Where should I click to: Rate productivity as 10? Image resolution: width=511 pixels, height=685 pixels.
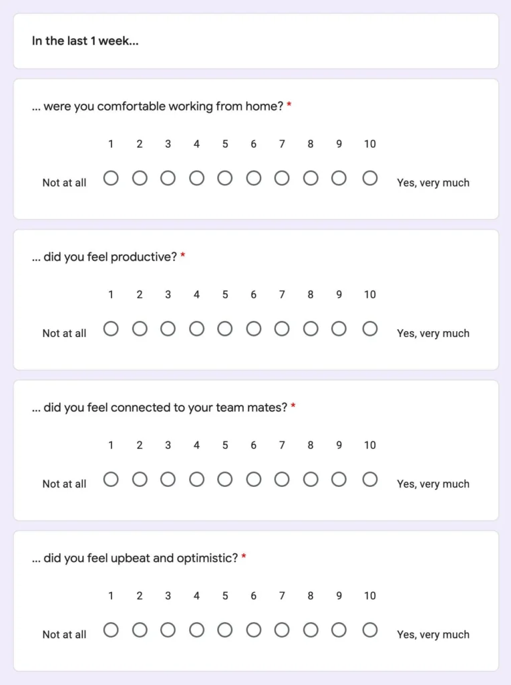tap(370, 329)
